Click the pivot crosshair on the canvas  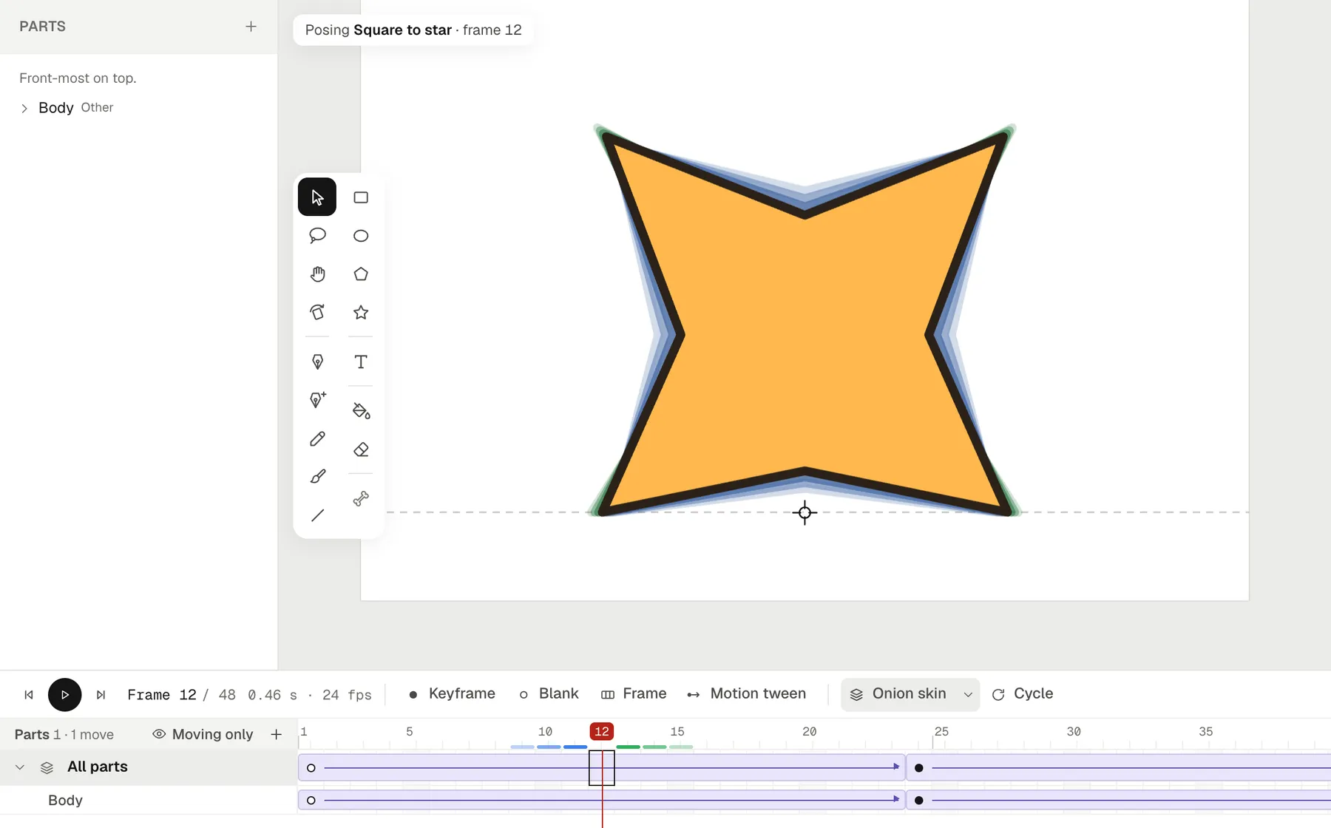[805, 512]
